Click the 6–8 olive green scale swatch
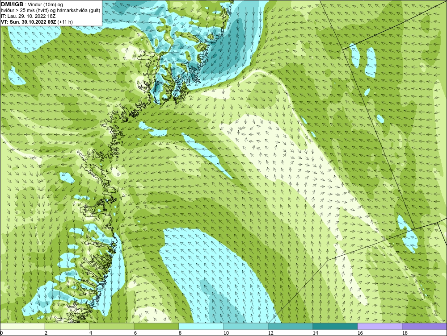Screen dimensions: 447x336 click(156, 326)
